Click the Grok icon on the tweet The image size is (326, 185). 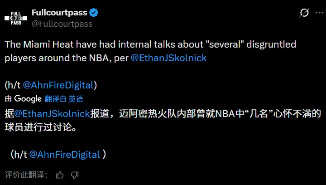point(304,13)
